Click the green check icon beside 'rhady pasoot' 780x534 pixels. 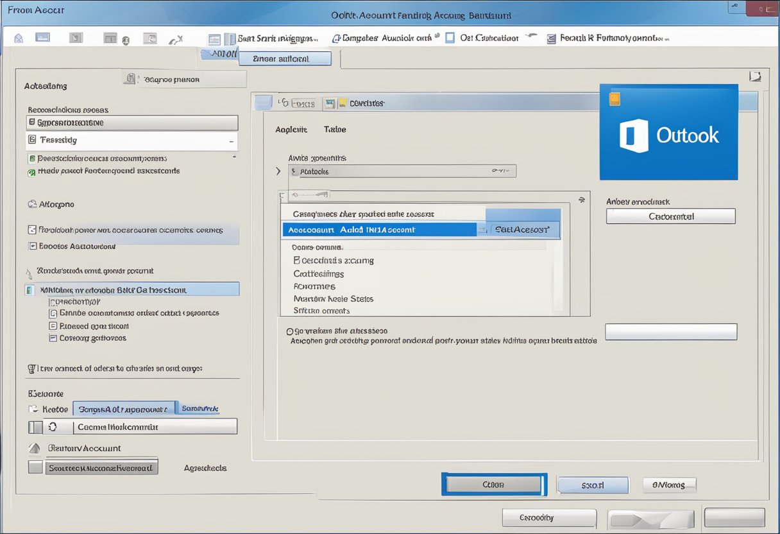click(31, 172)
